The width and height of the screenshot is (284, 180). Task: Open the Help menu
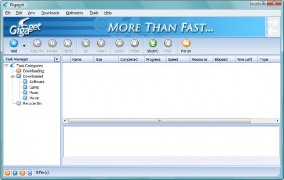[x=108, y=13]
